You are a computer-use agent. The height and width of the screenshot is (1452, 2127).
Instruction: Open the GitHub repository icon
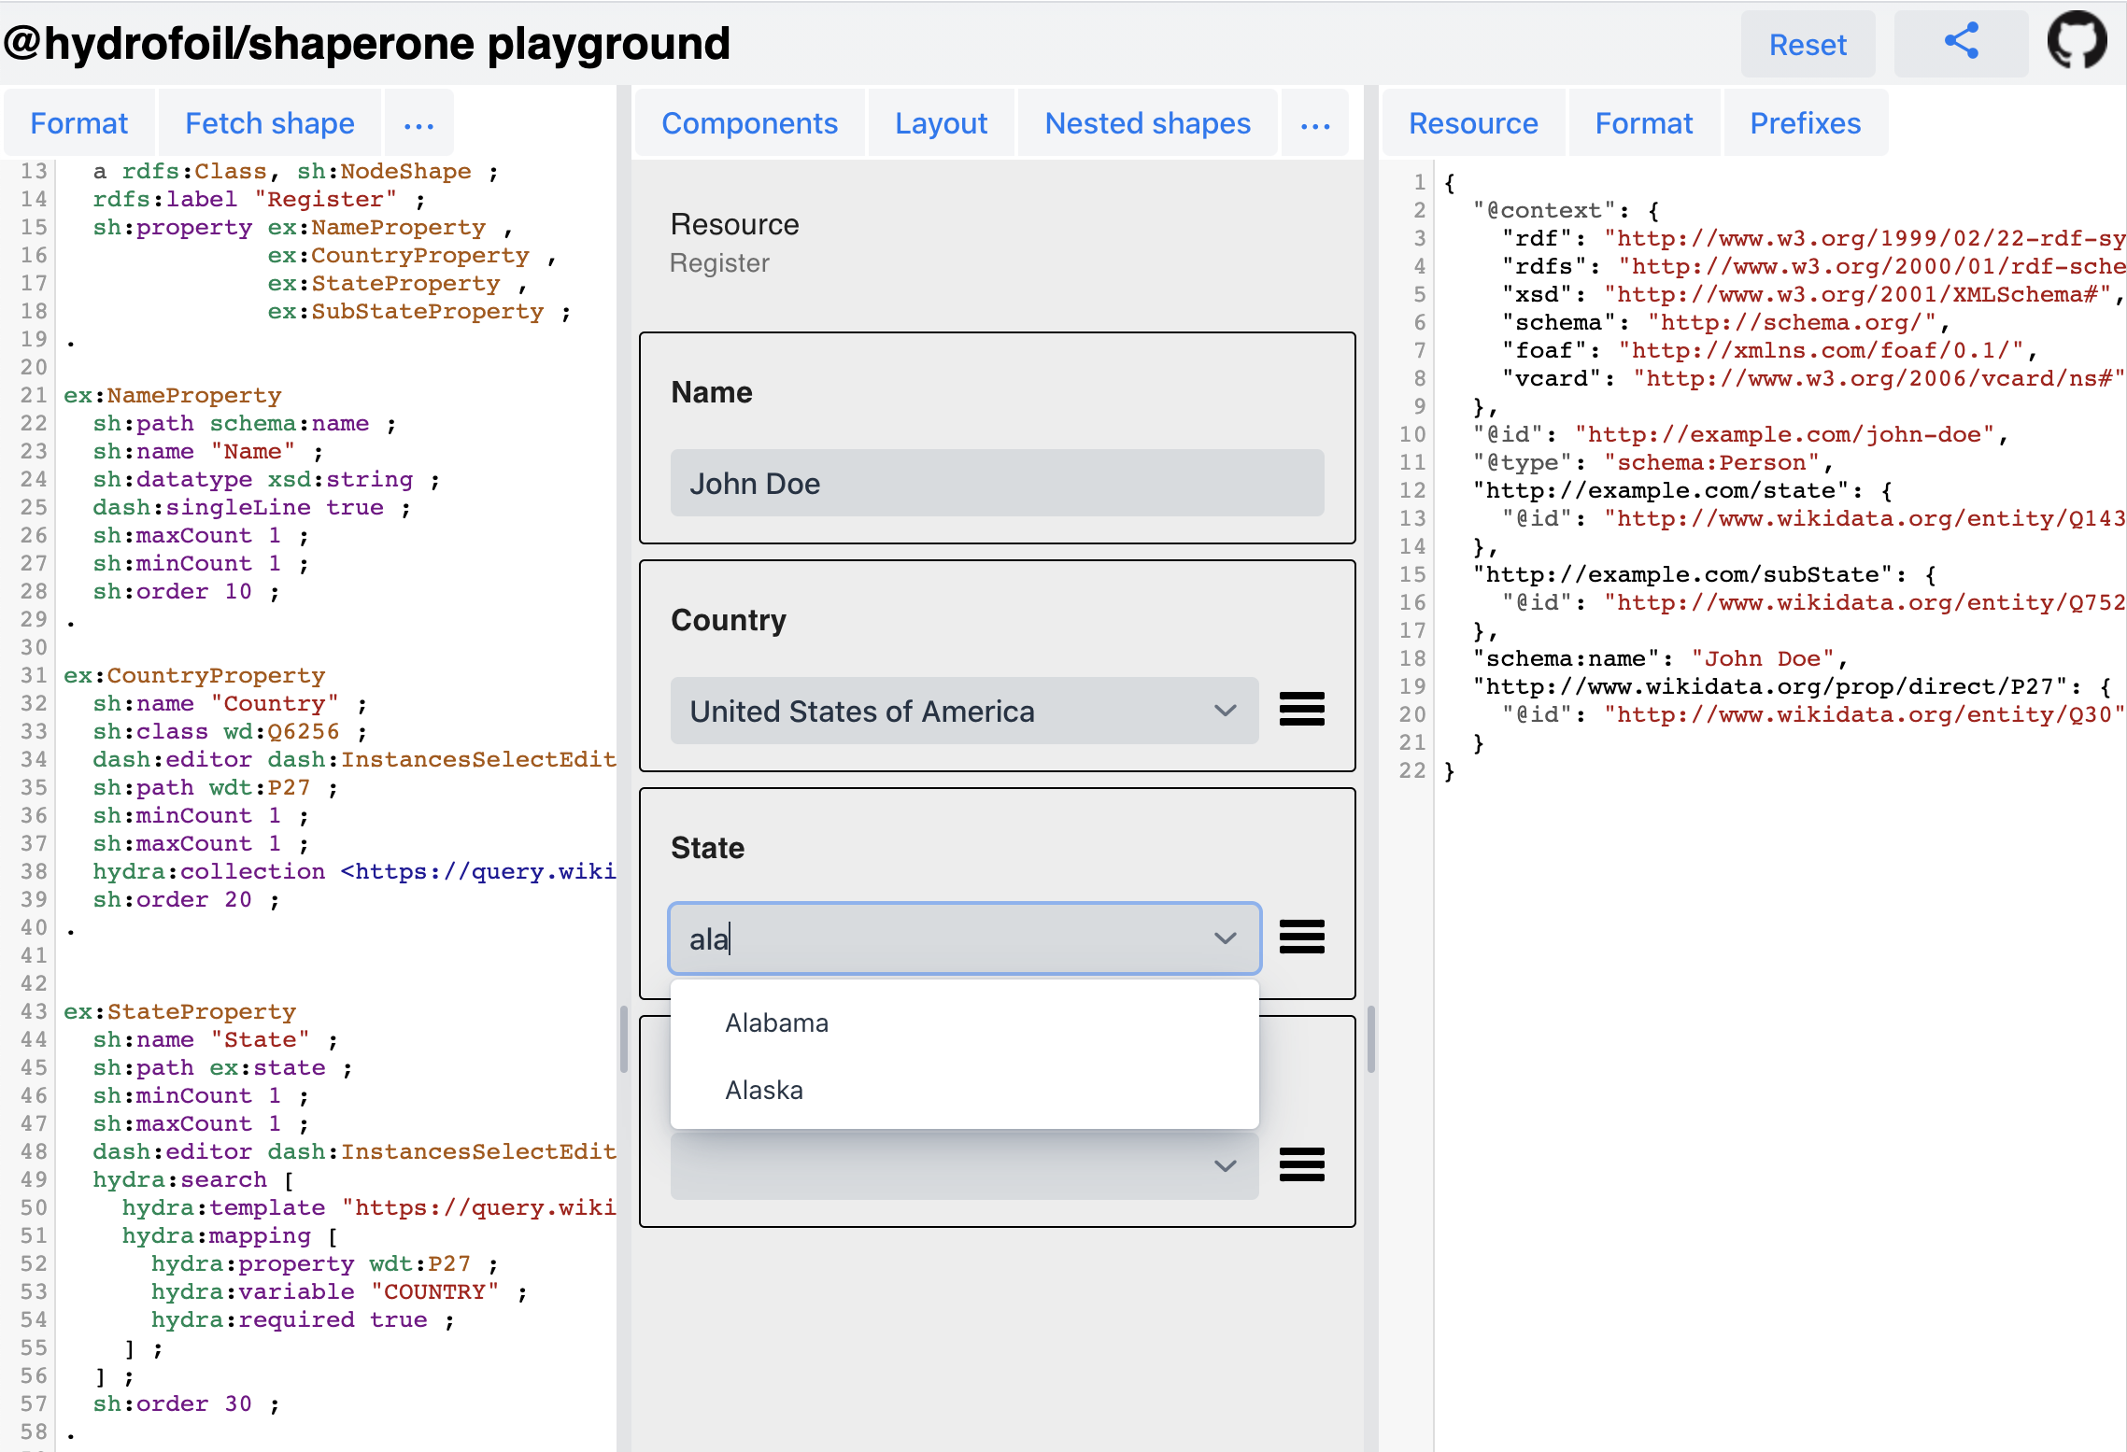[x=2077, y=41]
